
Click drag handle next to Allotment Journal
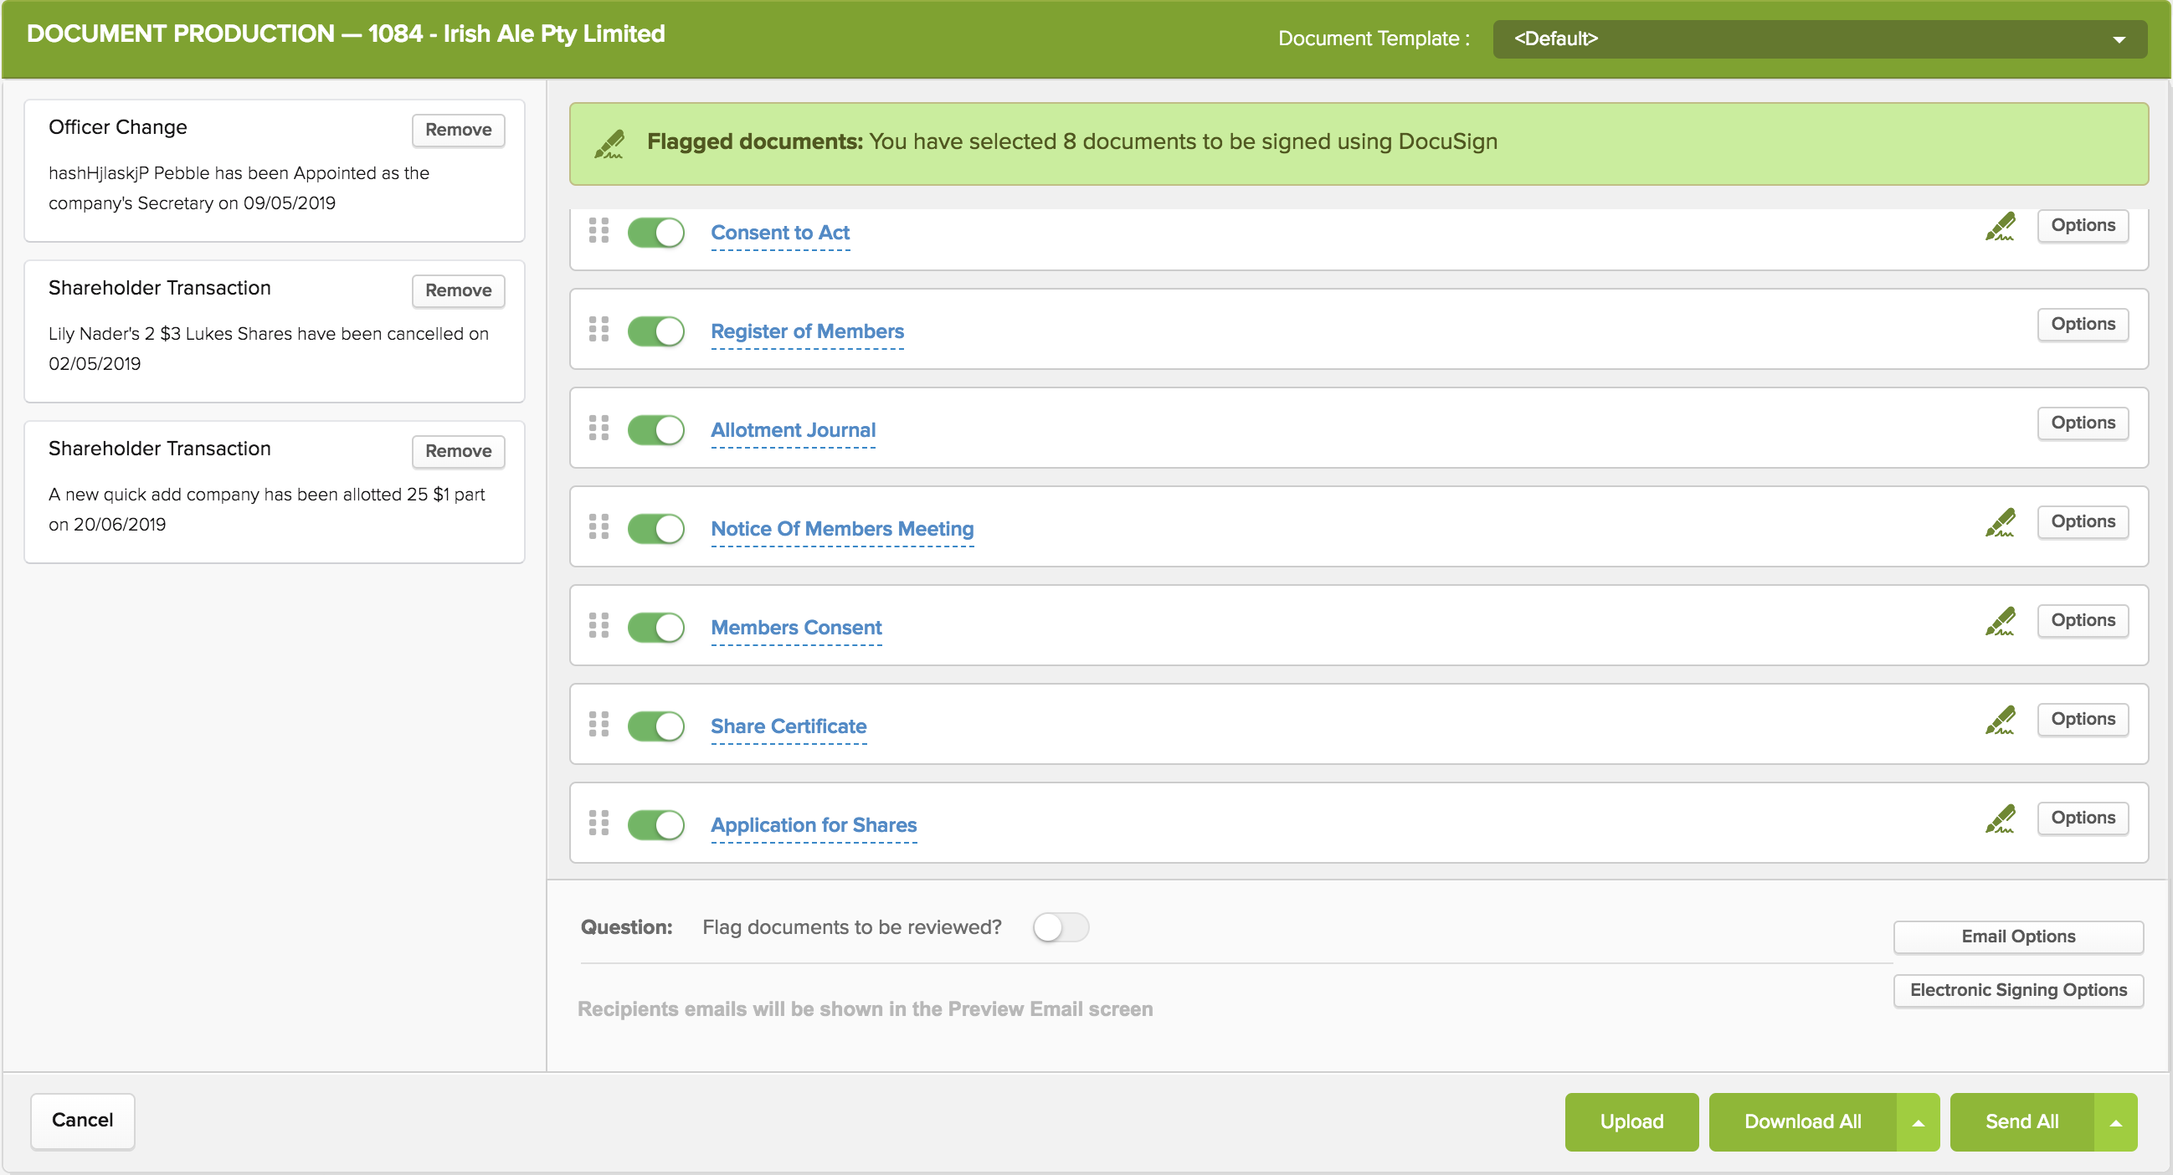[598, 428]
